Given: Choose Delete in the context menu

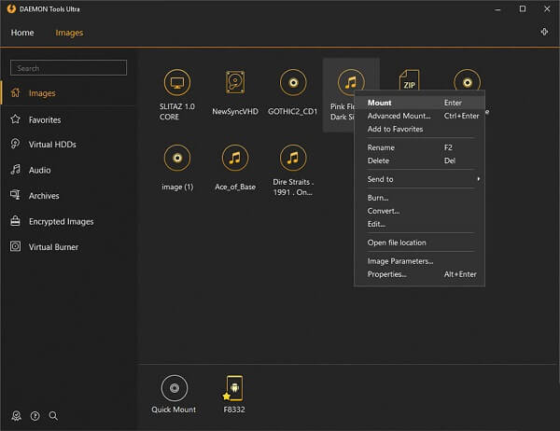Looking at the screenshot, I should (419, 161).
